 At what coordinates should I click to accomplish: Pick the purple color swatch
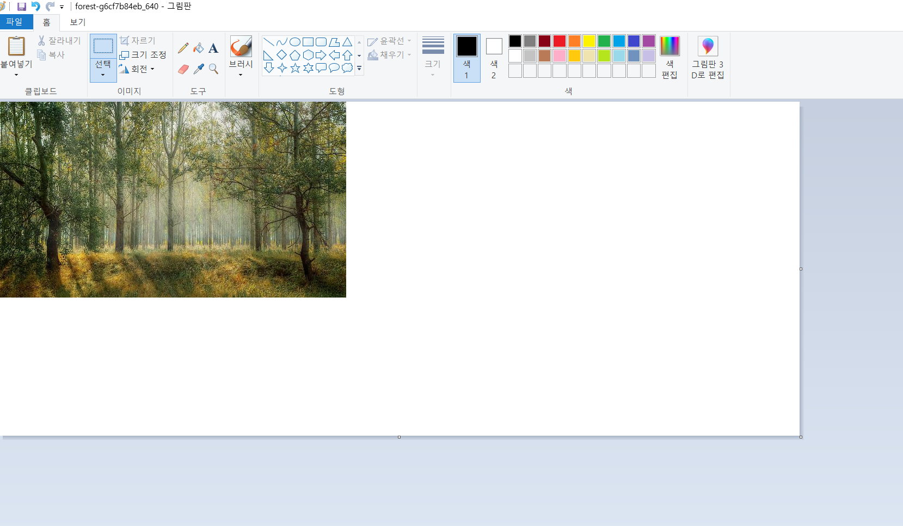pyautogui.click(x=649, y=41)
